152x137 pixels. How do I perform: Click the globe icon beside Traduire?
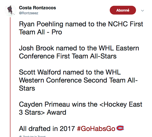(20, 136)
